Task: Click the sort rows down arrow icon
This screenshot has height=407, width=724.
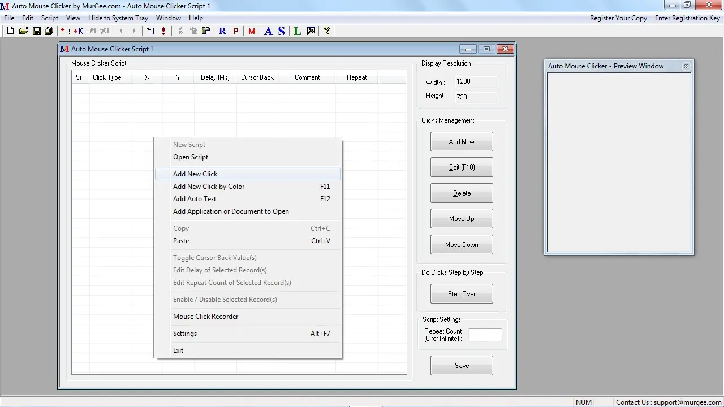Action: click(x=151, y=31)
